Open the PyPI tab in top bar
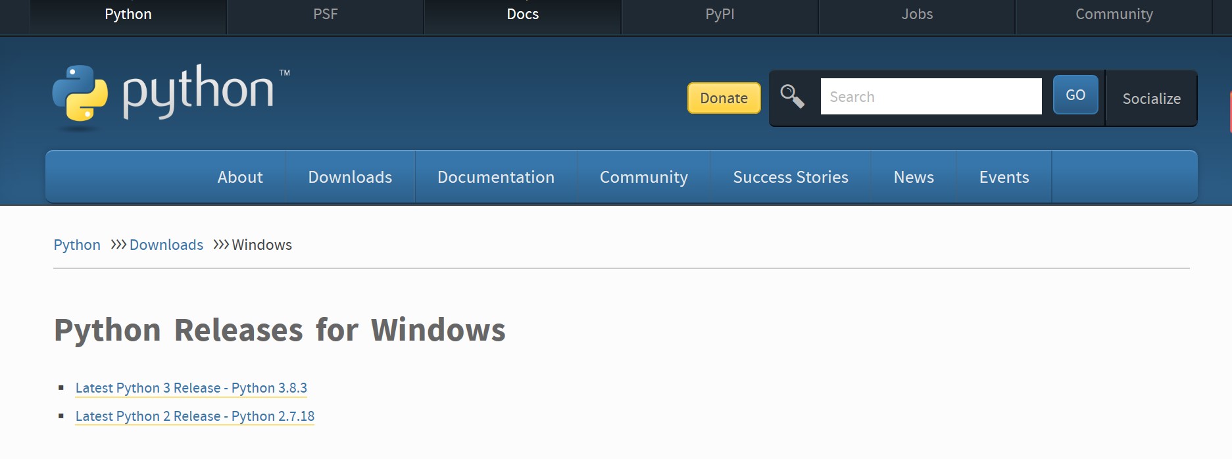 tap(720, 16)
